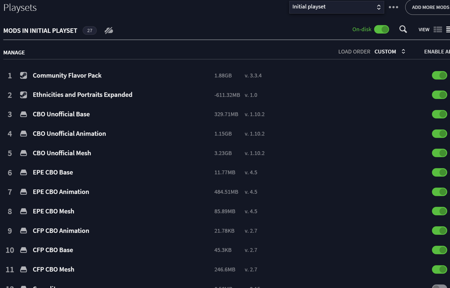
Task: Click the disk icon for EPE CBO Base
Action: coord(23,173)
